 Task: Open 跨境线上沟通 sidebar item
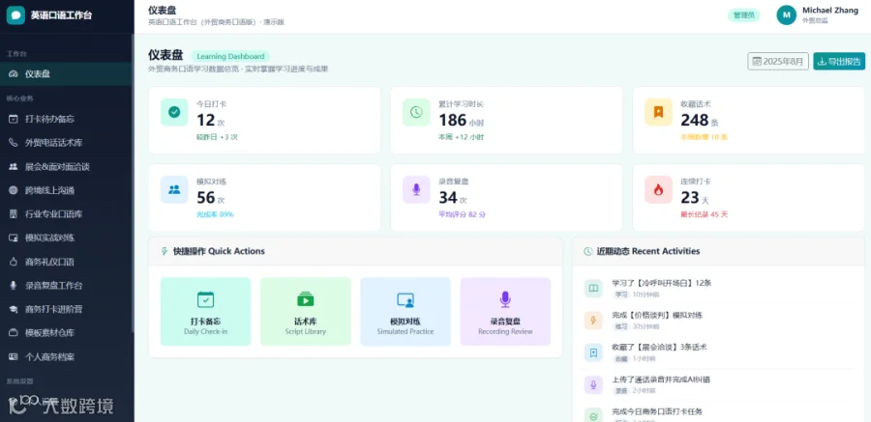coord(66,190)
